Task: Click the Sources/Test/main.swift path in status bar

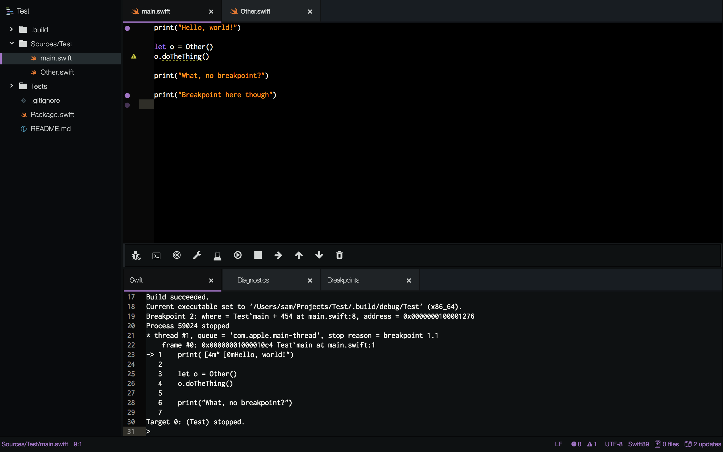Action: point(35,444)
